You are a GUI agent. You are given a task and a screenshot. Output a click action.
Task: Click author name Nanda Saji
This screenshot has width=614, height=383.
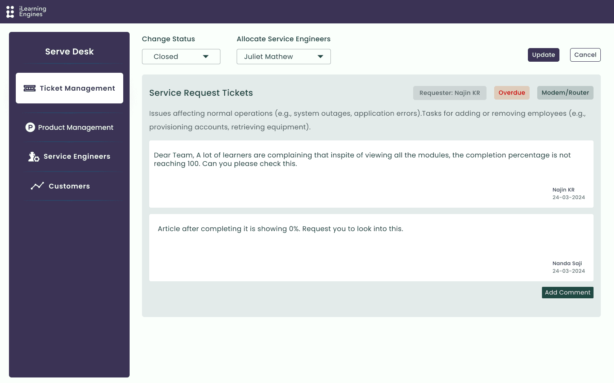pyautogui.click(x=567, y=263)
